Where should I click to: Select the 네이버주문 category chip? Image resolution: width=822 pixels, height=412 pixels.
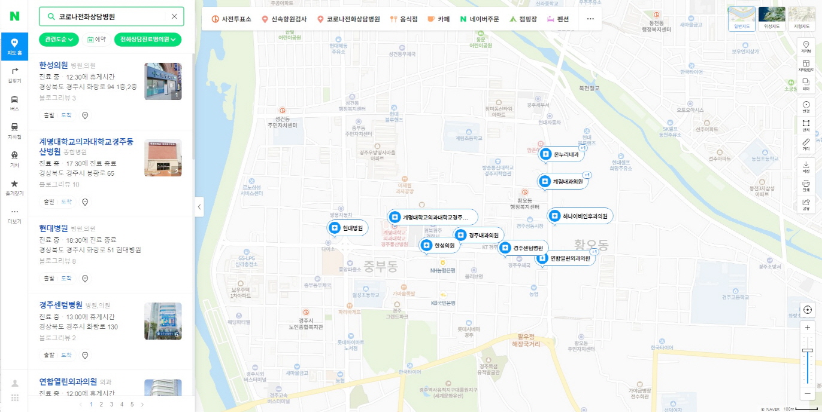click(x=480, y=19)
